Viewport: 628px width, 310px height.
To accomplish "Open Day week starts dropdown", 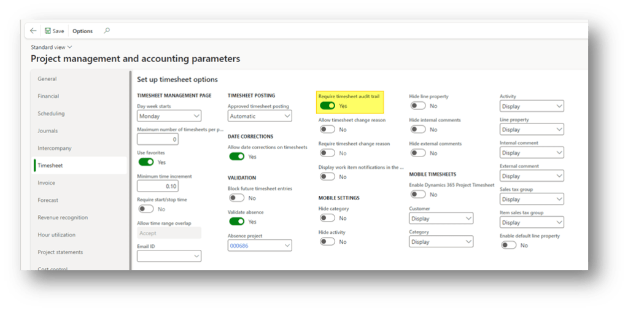I will pos(169,116).
